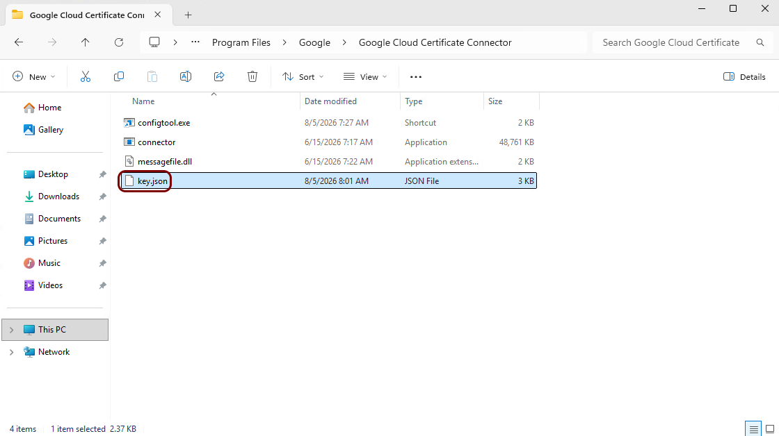The height and width of the screenshot is (436, 779).
Task: Open chevron next to PC icon breadcrumb
Action: click(x=175, y=42)
